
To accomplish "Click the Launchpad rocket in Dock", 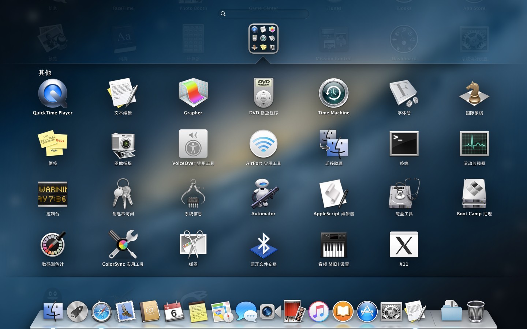I will point(77,311).
